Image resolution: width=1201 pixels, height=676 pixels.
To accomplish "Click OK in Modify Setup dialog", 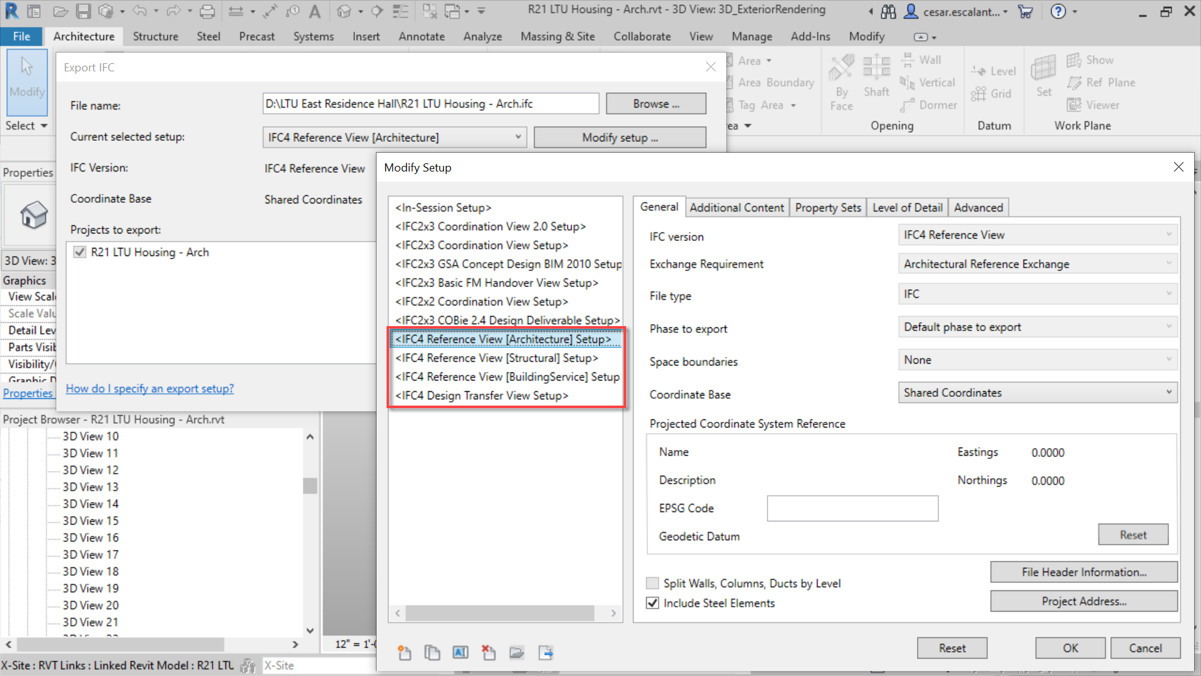I will pos(1070,648).
